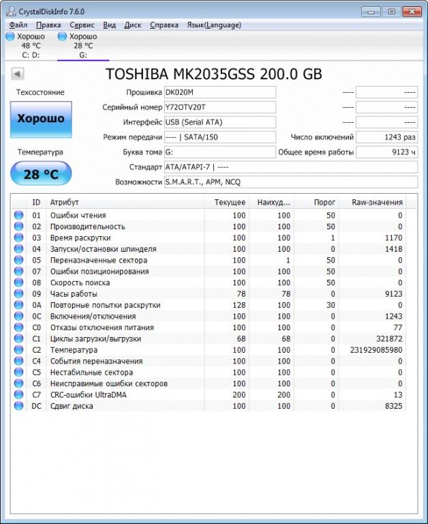Switch to the Хорошо 28 °C disk tab

[83, 46]
